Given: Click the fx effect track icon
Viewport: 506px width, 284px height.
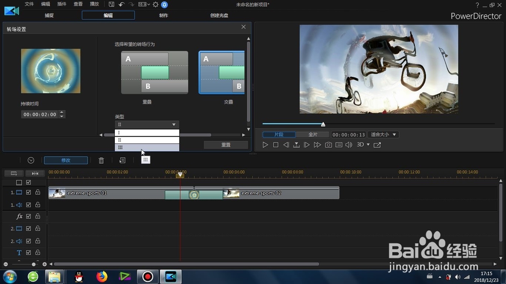Looking at the screenshot, I should (19, 216).
